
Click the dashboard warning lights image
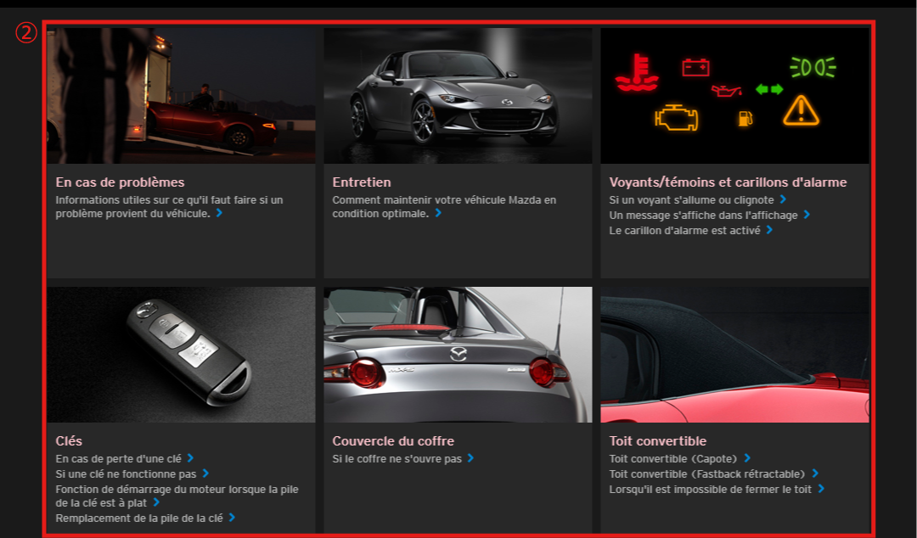pos(734,96)
